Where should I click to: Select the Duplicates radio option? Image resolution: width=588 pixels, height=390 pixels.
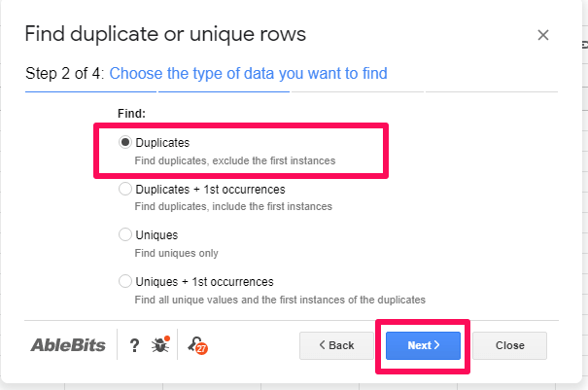125,142
